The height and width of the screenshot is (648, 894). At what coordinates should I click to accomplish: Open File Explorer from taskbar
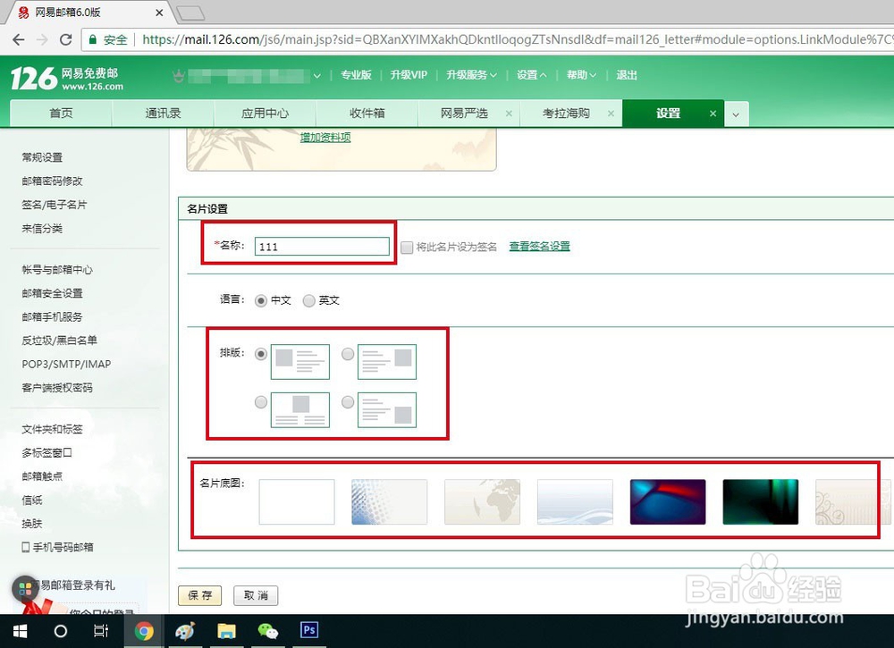point(226,631)
